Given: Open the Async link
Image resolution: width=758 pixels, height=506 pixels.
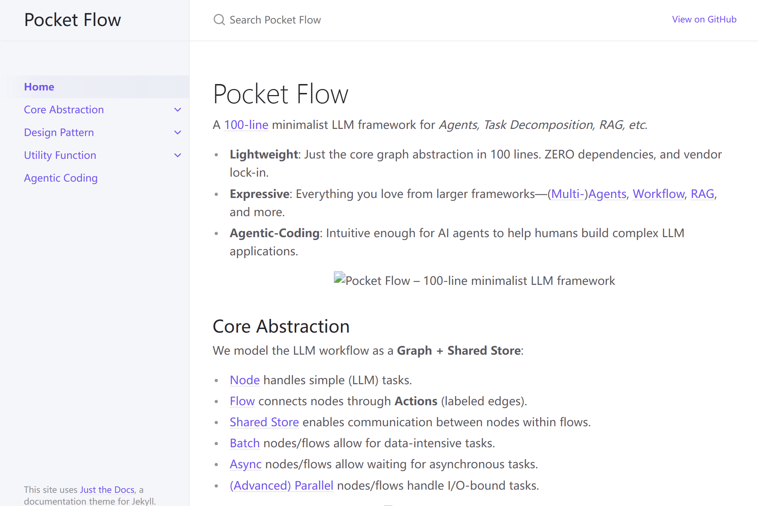Looking at the screenshot, I should tap(246, 464).
